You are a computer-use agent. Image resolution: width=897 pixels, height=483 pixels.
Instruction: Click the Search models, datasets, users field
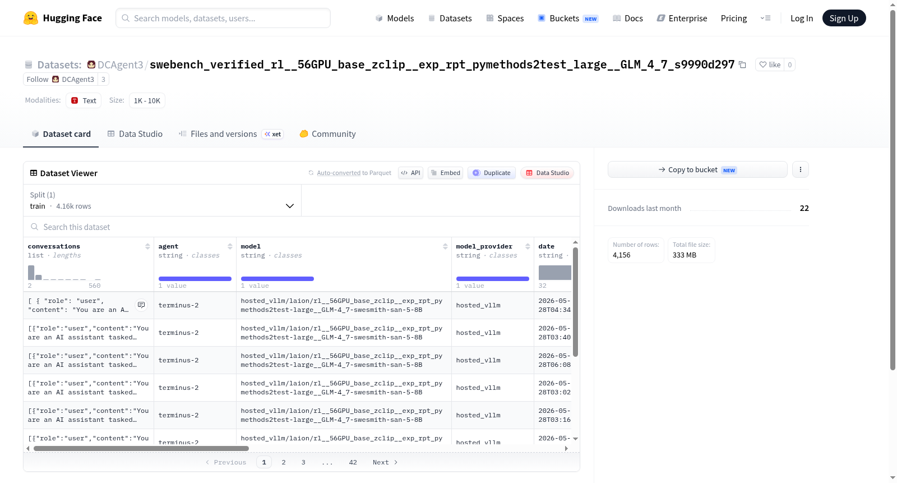click(x=223, y=18)
